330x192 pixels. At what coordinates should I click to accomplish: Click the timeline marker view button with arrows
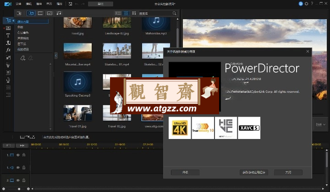pos(22,145)
